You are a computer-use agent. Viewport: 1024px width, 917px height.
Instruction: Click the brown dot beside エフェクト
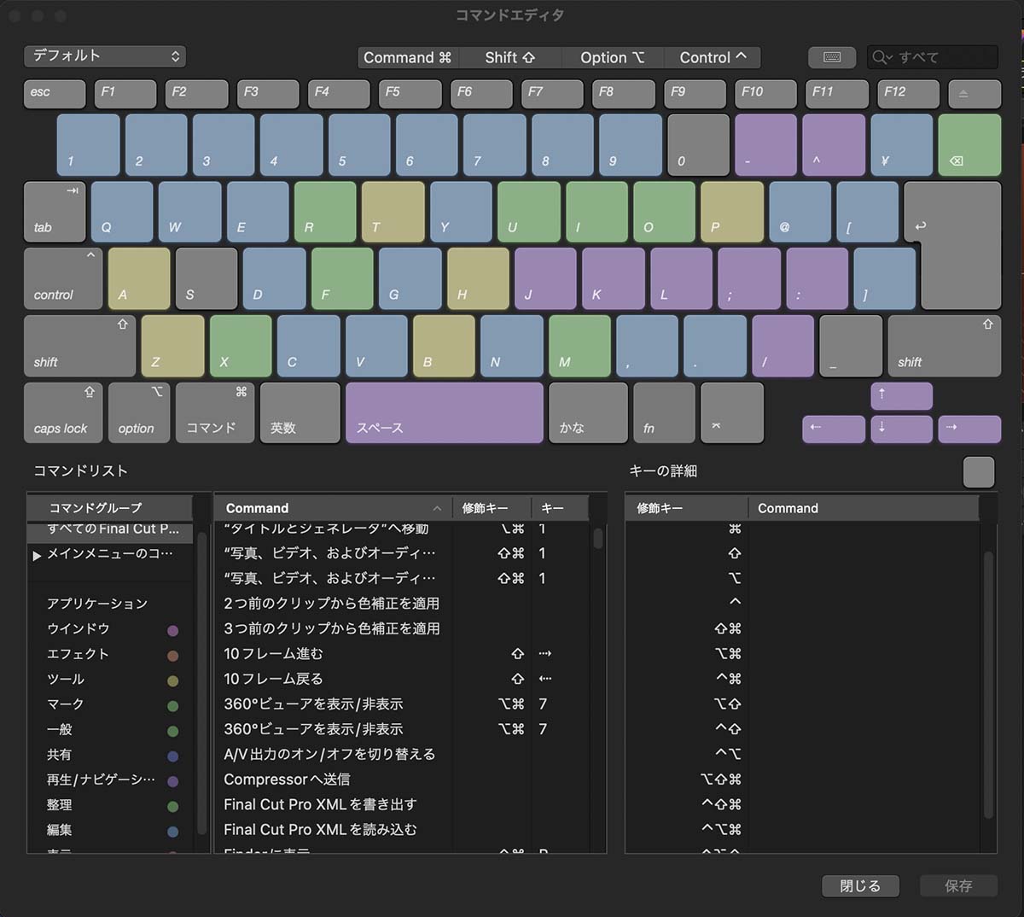click(172, 656)
